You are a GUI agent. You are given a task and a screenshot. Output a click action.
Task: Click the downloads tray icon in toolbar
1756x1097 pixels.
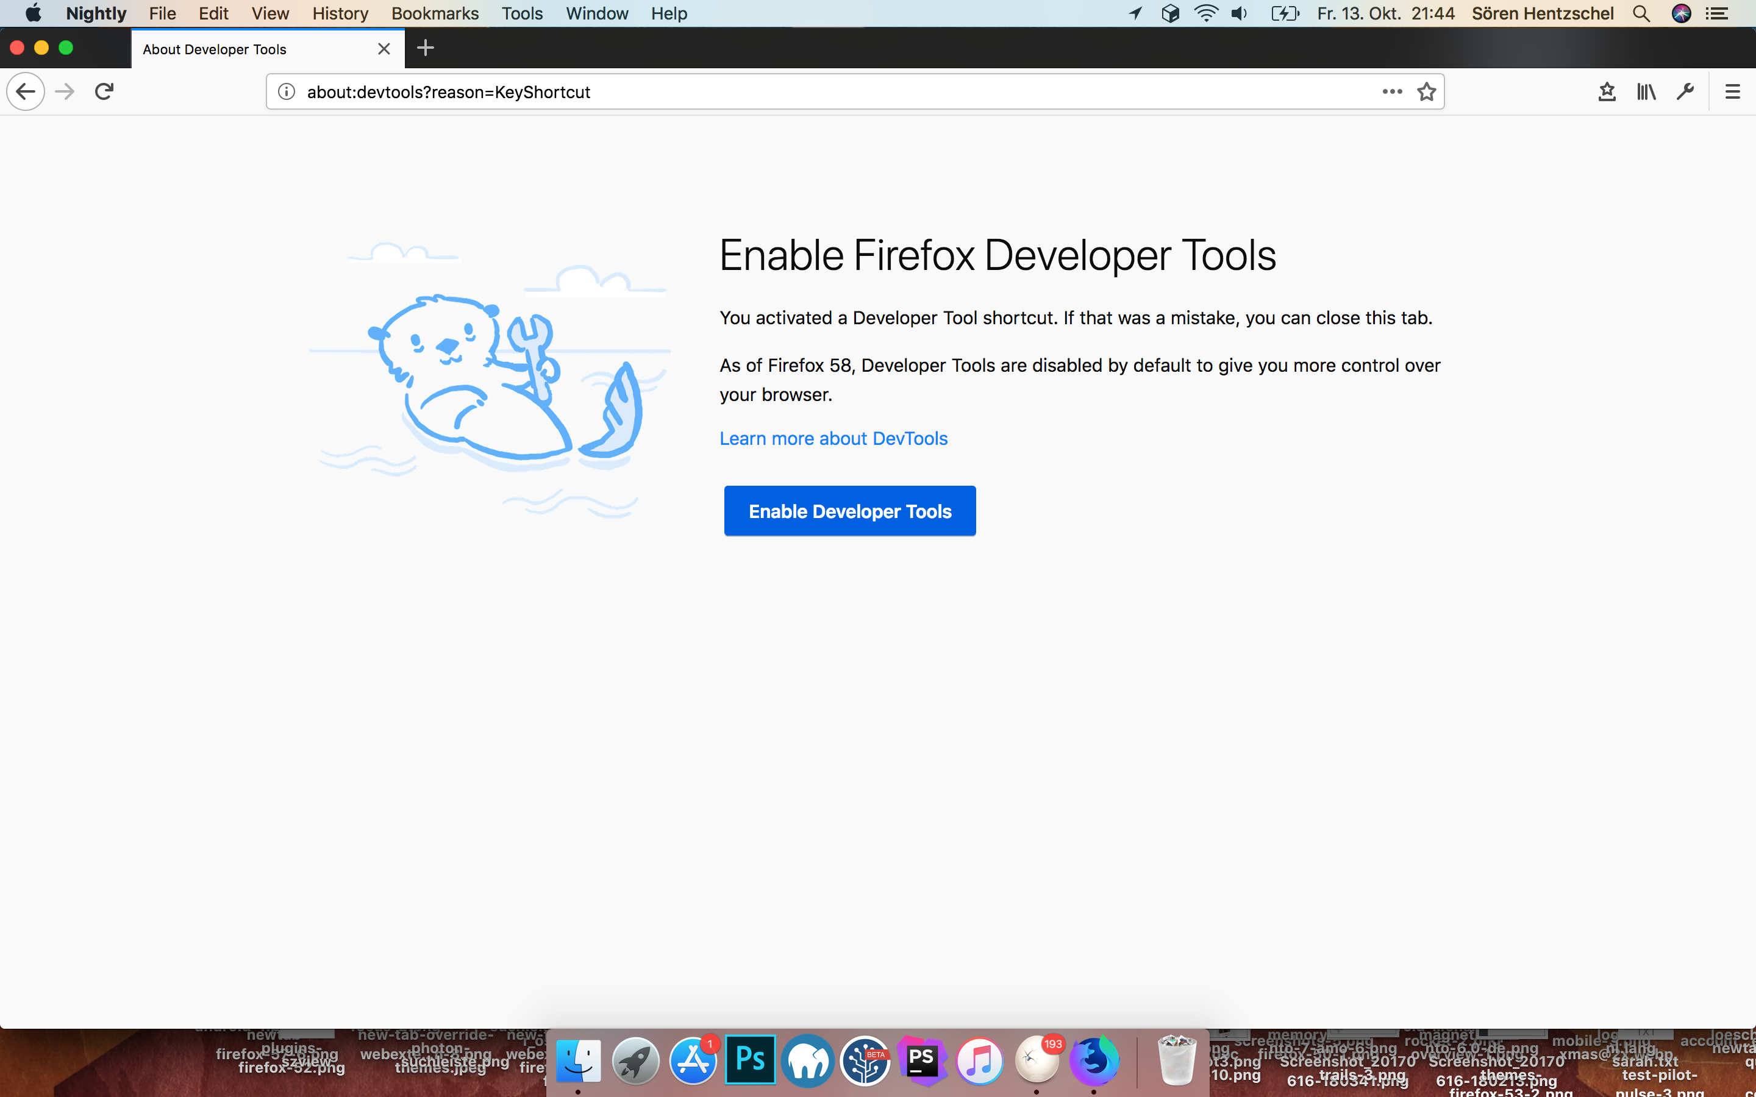coord(1607,91)
